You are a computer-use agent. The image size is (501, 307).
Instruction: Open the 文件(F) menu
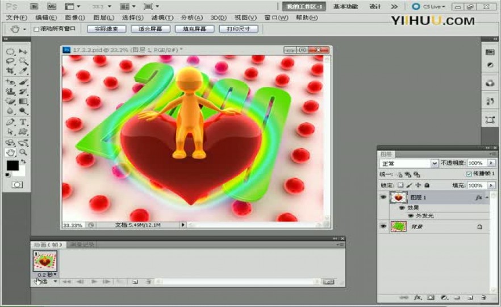(16, 18)
